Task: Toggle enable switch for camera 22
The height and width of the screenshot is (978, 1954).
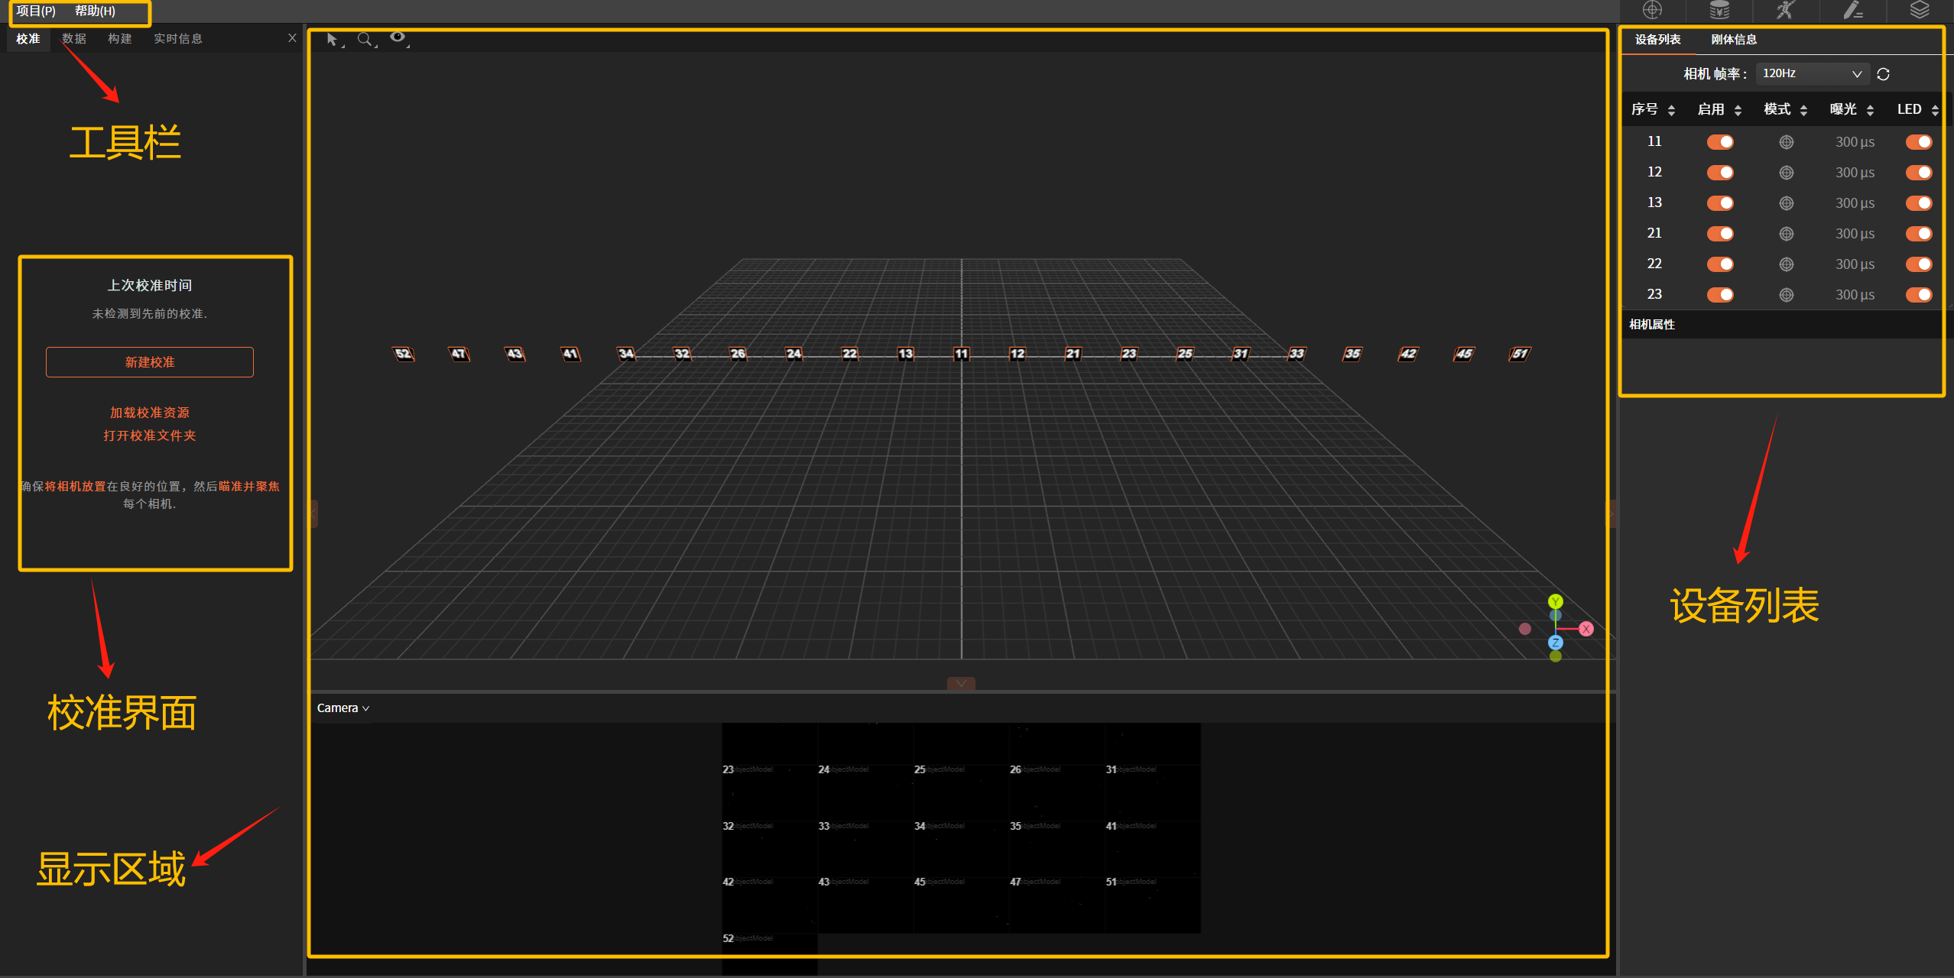Action: pos(1720,264)
